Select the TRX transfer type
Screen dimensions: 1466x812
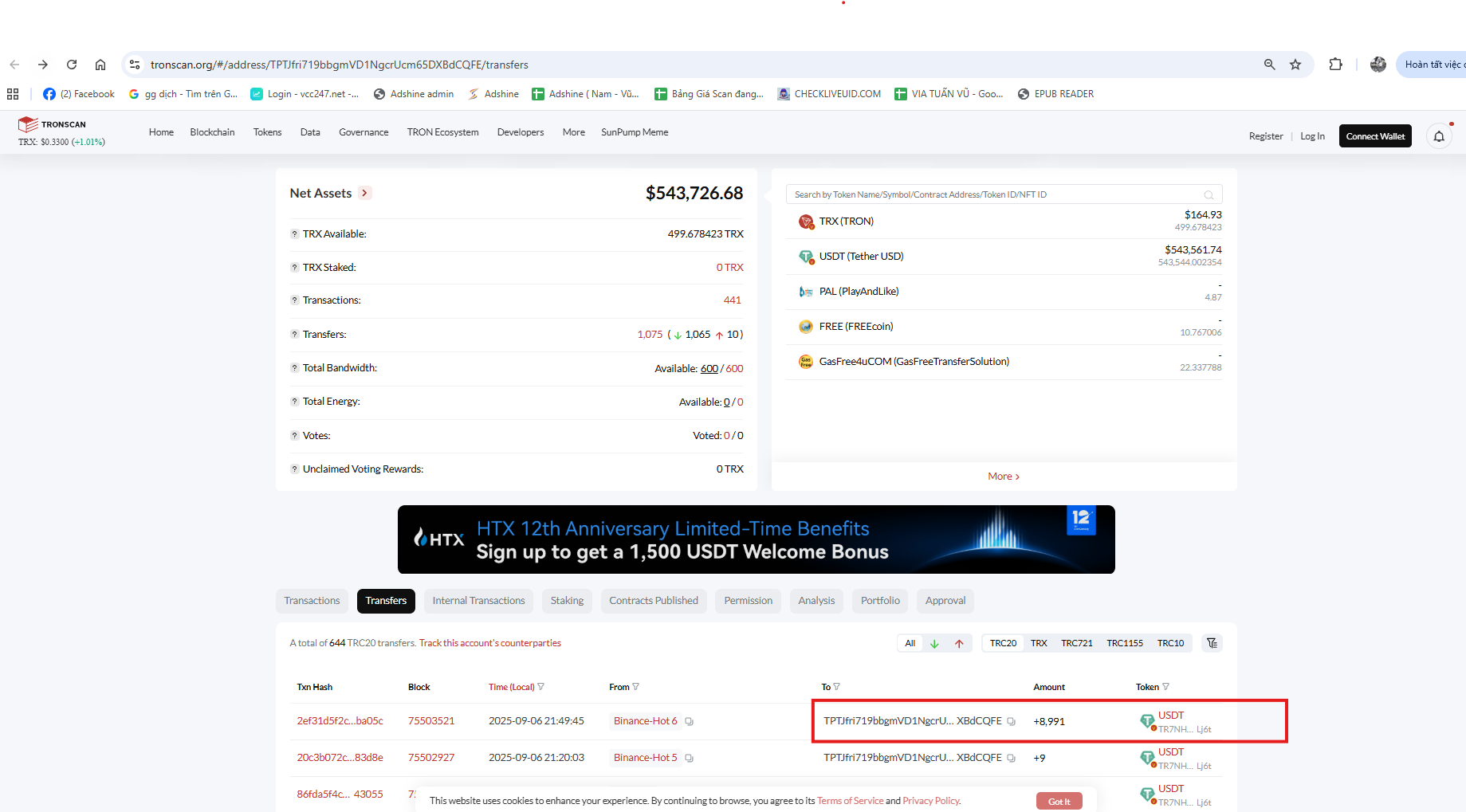click(1039, 643)
